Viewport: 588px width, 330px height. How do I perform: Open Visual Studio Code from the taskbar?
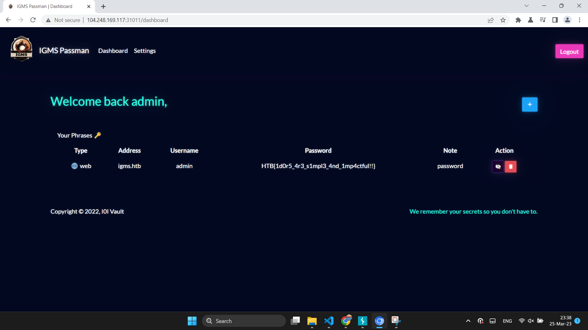329,321
